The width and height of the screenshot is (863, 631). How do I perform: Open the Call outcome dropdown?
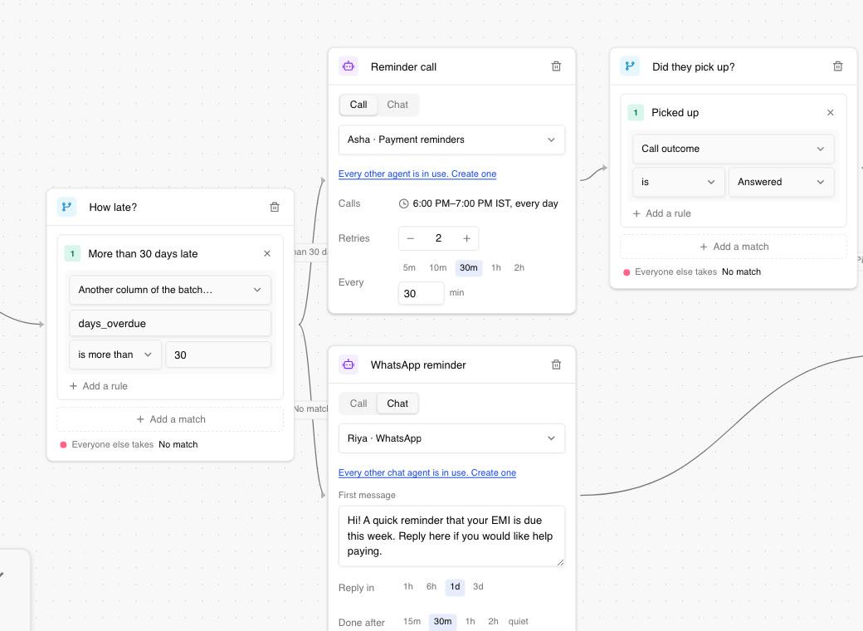[x=733, y=149]
